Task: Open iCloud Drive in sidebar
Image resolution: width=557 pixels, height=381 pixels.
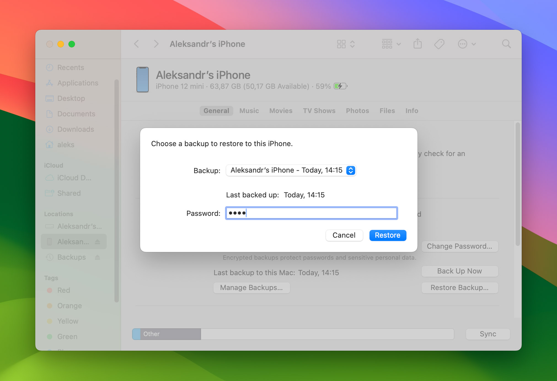Action: tap(74, 178)
